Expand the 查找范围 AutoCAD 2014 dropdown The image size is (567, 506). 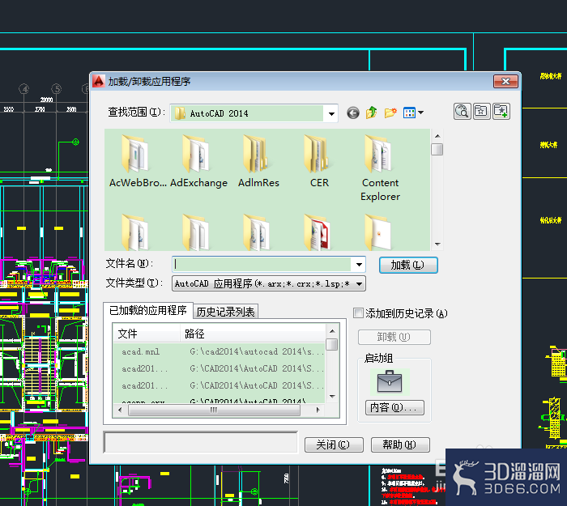[331, 113]
